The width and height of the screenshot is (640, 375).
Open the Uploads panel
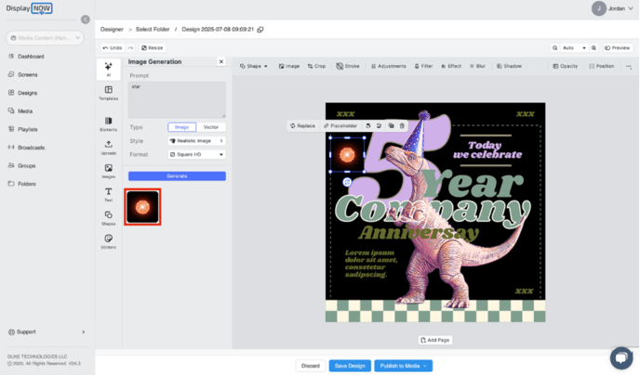(108, 148)
